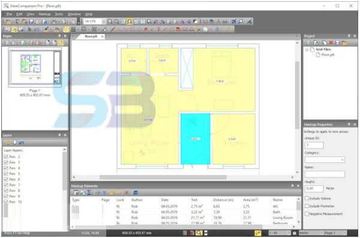Enable the Include Volume checkbox

pos(307,198)
